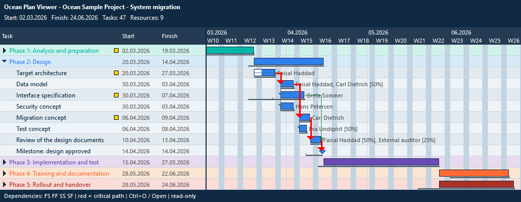Image resolution: width=521 pixels, height=202 pixels.
Task: Click week W22 in timeline header
Action: coord(439,41)
